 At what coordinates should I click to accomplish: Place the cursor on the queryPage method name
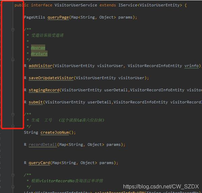[58, 17]
